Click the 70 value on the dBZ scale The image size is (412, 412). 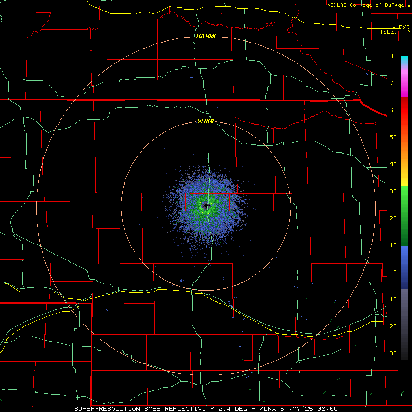[393, 83]
